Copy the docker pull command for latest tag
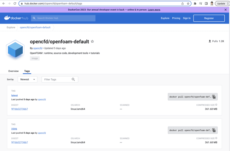The width and height of the screenshot is (230, 151). 214,97
